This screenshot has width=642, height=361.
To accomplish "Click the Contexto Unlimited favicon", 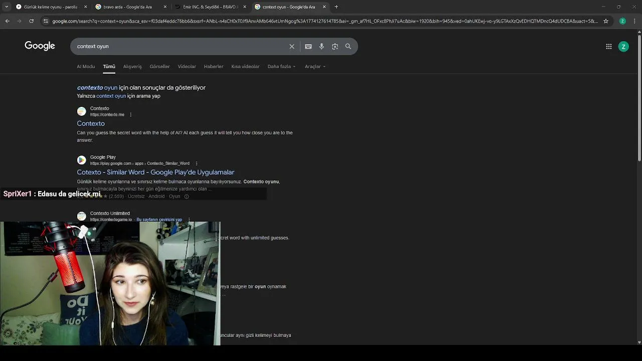I will pyautogui.click(x=81, y=216).
